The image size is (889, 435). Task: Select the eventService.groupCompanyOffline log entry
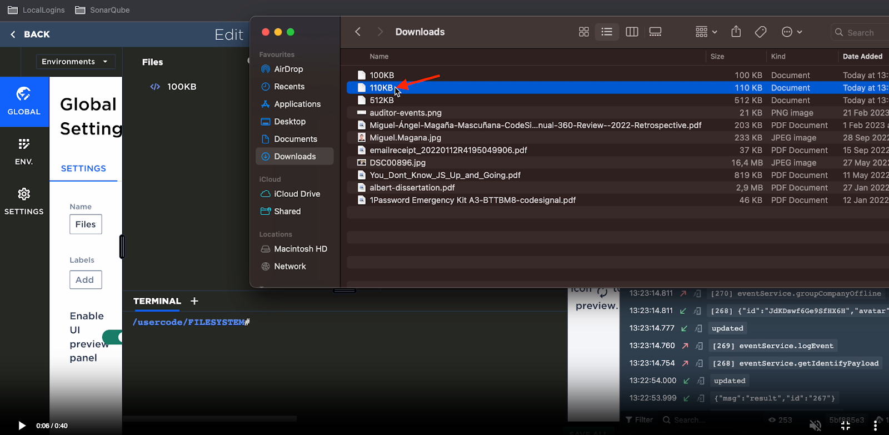coord(796,293)
